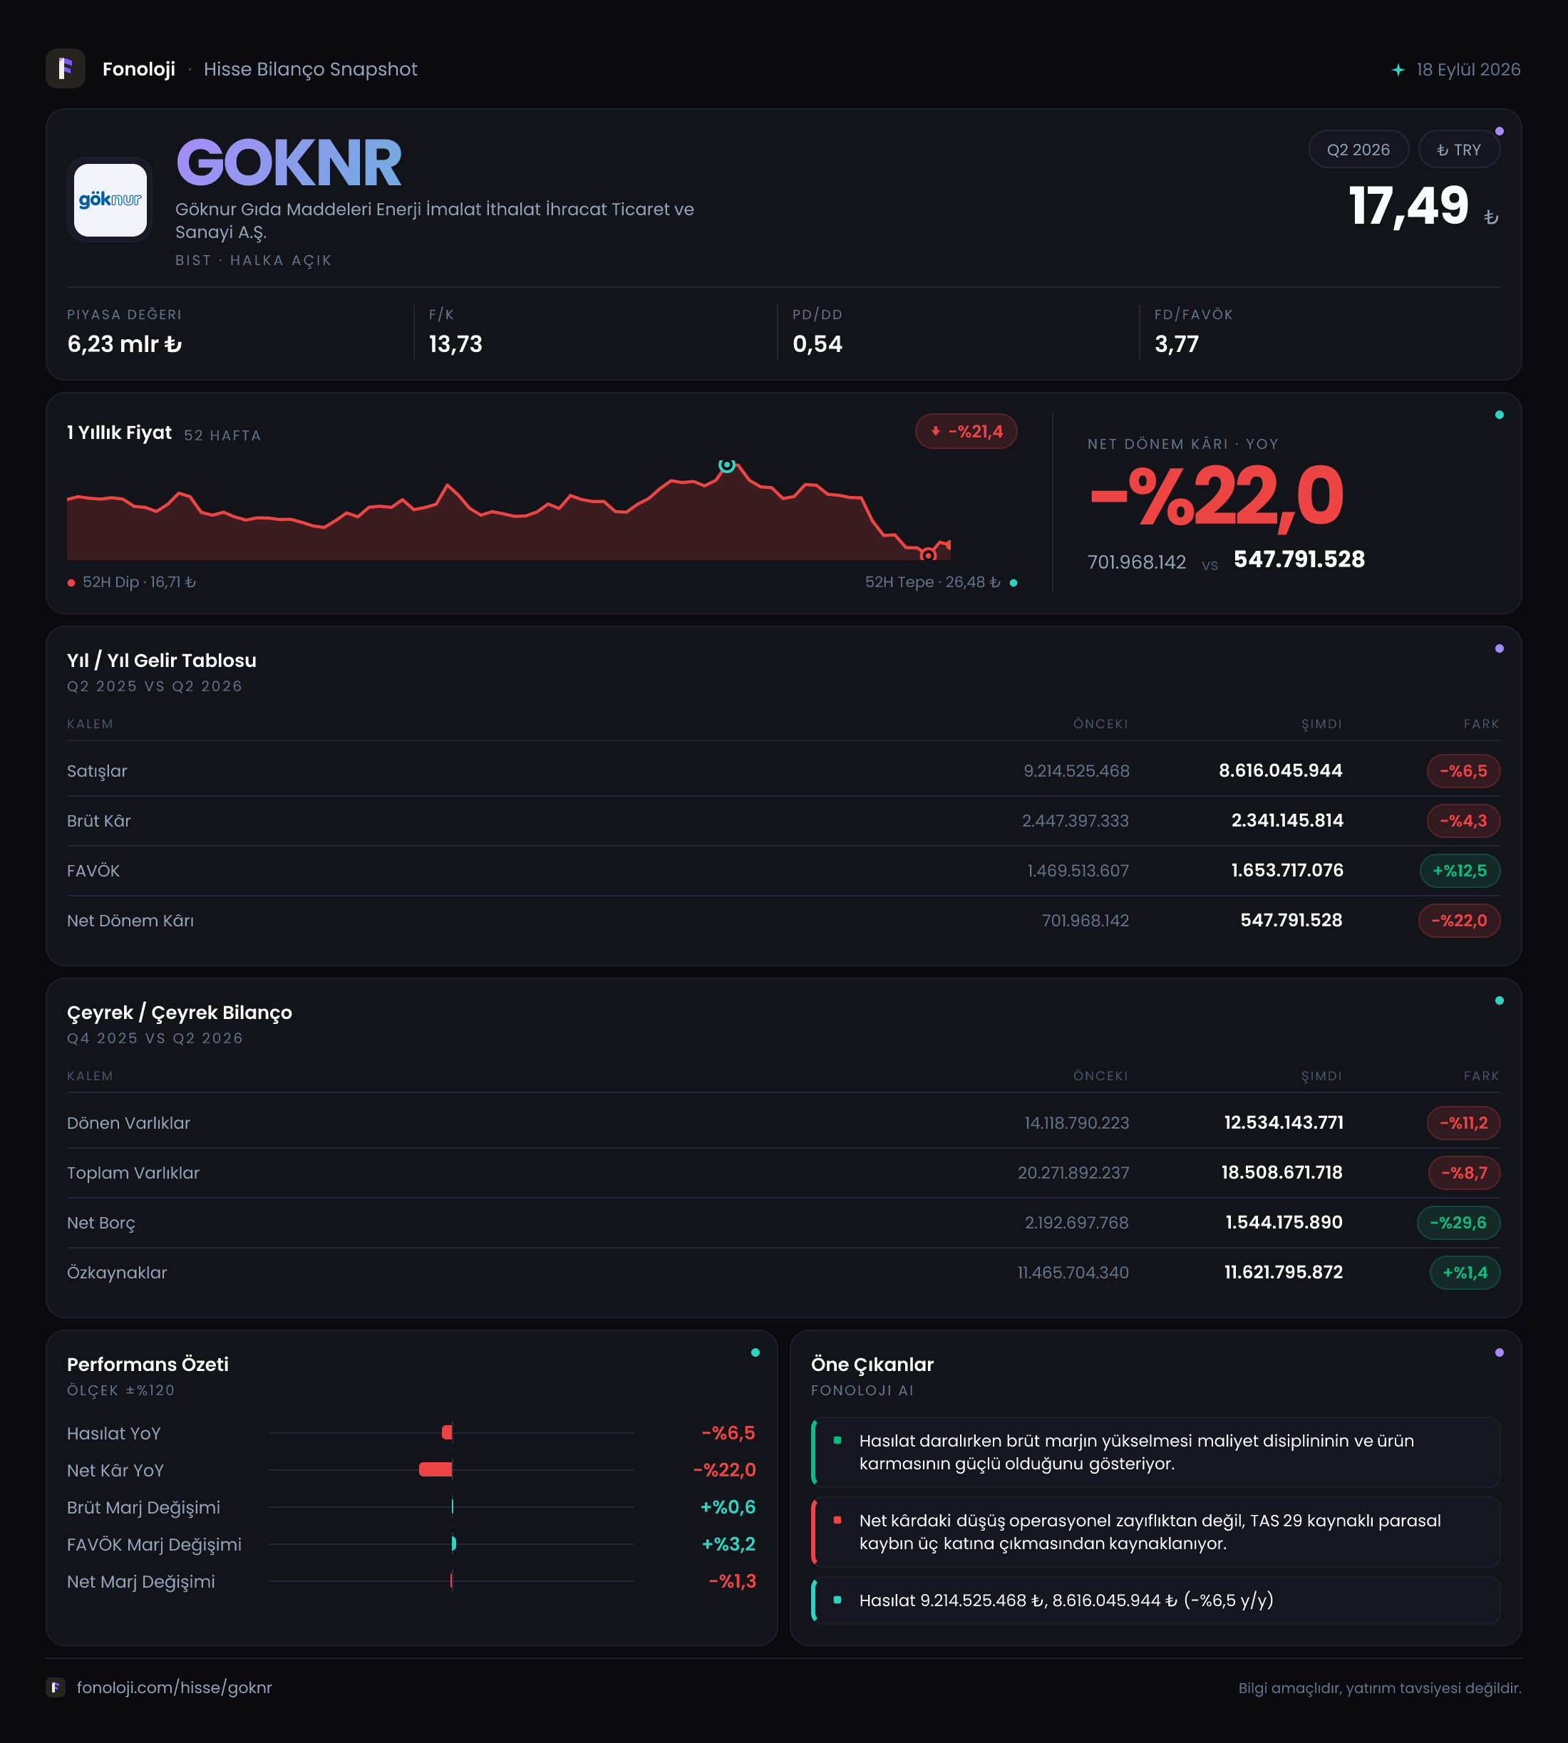The image size is (1568, 1743).
Task: Click the F/K value 13,73
Action: coord(455,344)
